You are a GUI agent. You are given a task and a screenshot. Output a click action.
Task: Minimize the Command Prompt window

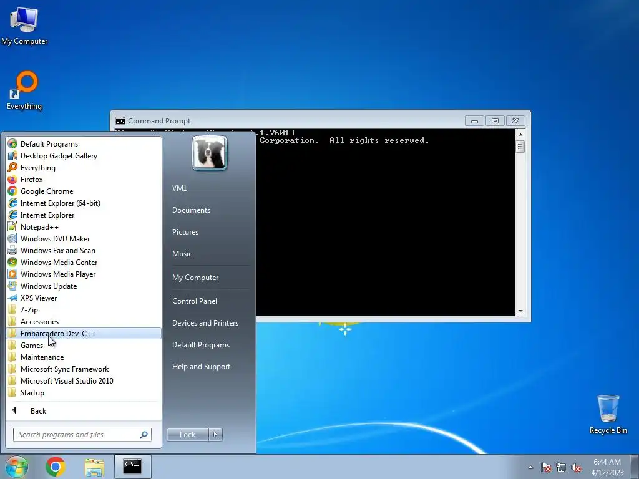point(474,121)
